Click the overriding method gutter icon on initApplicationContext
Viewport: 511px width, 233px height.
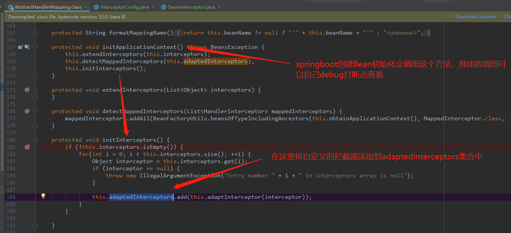click(20, 47)
